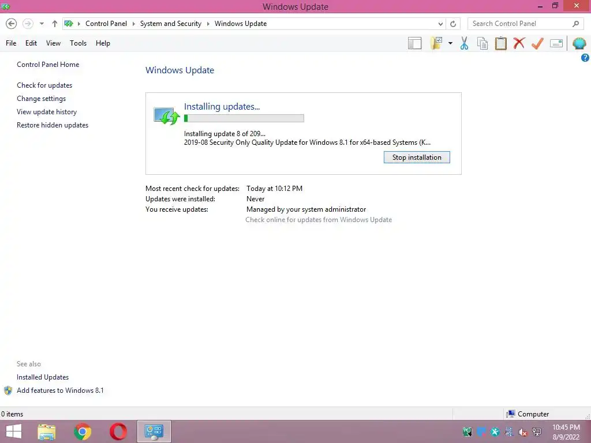
Task: Open the recent locations dropdown arrow
Action: coord(42,24)
